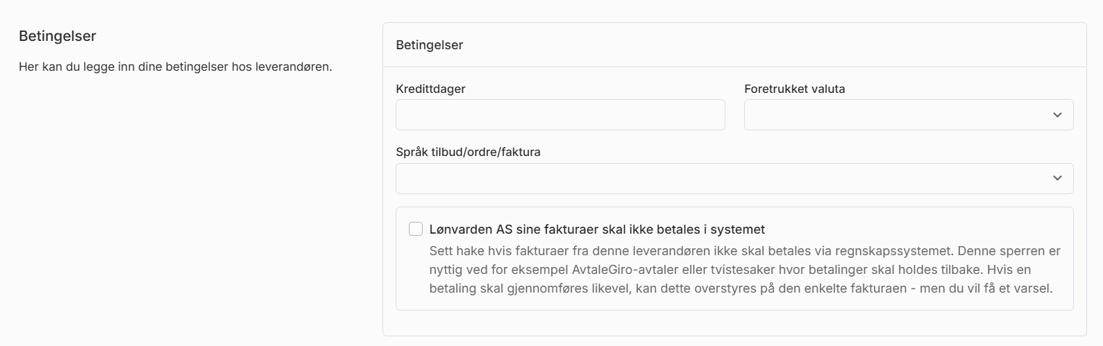Screen dimensions: 1103x346
Task: Click the Foretrukket valuta field label
Action: tap(794, 89)
